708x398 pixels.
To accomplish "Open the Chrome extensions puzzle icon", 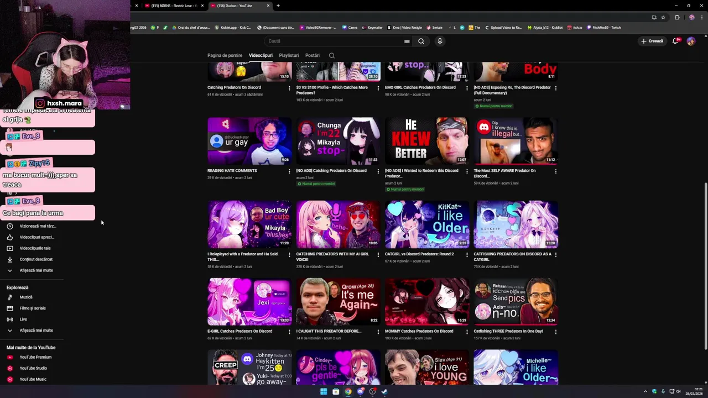I will tap(676, 17).
